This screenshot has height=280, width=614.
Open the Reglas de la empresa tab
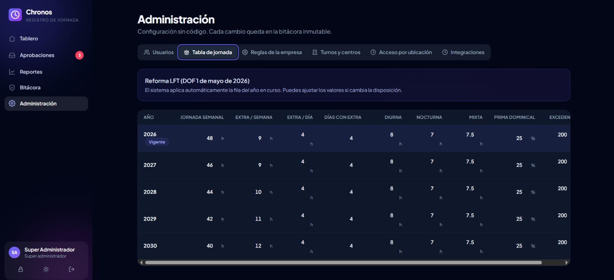pyautogui.click(x=272, y=53)
